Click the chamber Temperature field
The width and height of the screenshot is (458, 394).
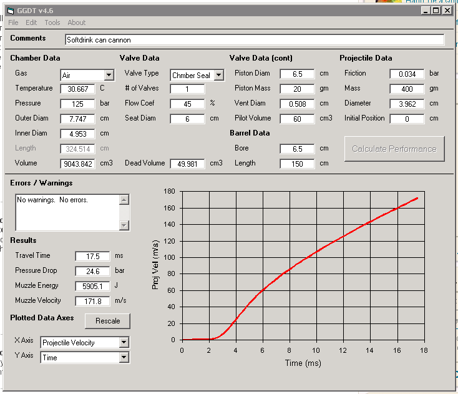(x=78, y=89)
